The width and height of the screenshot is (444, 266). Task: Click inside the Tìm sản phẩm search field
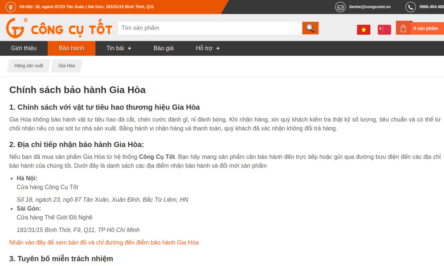point(210,28)
